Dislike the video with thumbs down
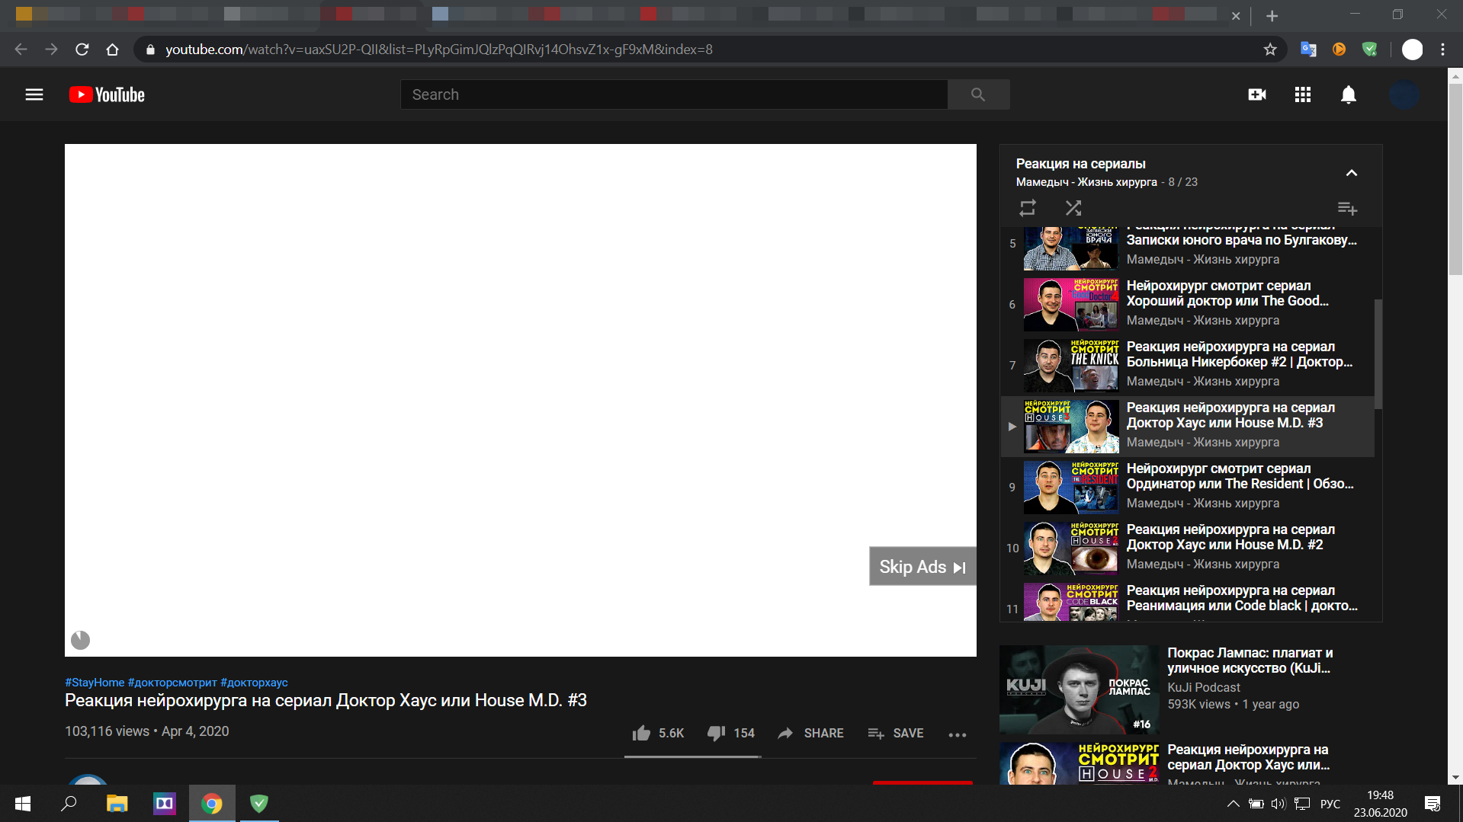Viewport: 1463px width, 822px height. click(x=730, y=733)
